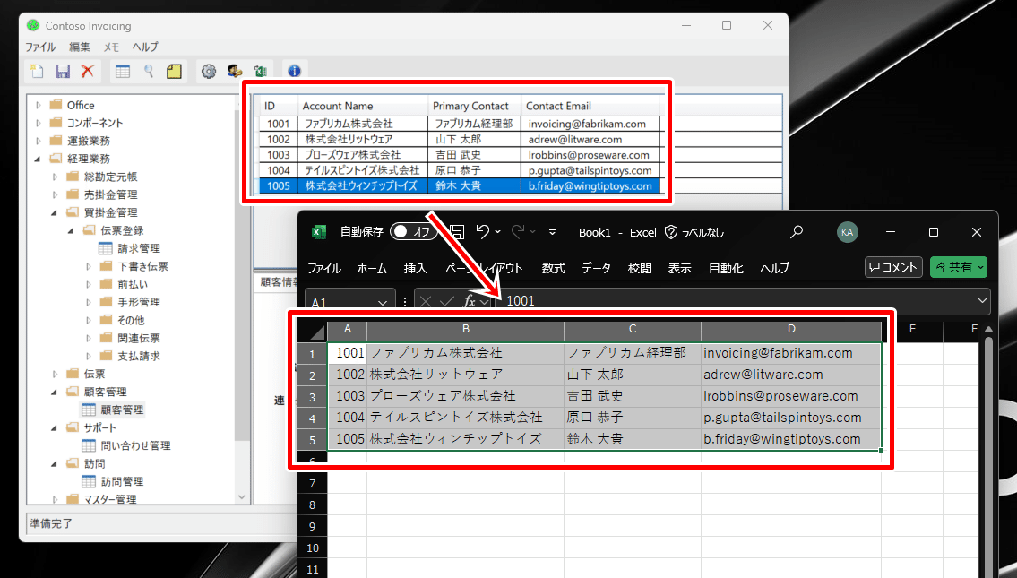Switch to the ホーム tab in Excel
Image resolution: width=1017 pixels, height=578 pixels.
372,268
